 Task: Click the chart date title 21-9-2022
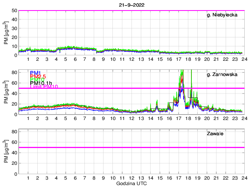pyautogui.click(x=131, y=4)
